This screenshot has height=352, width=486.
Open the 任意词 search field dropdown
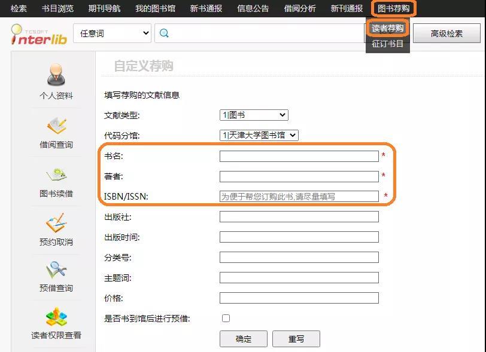point(113,33)
